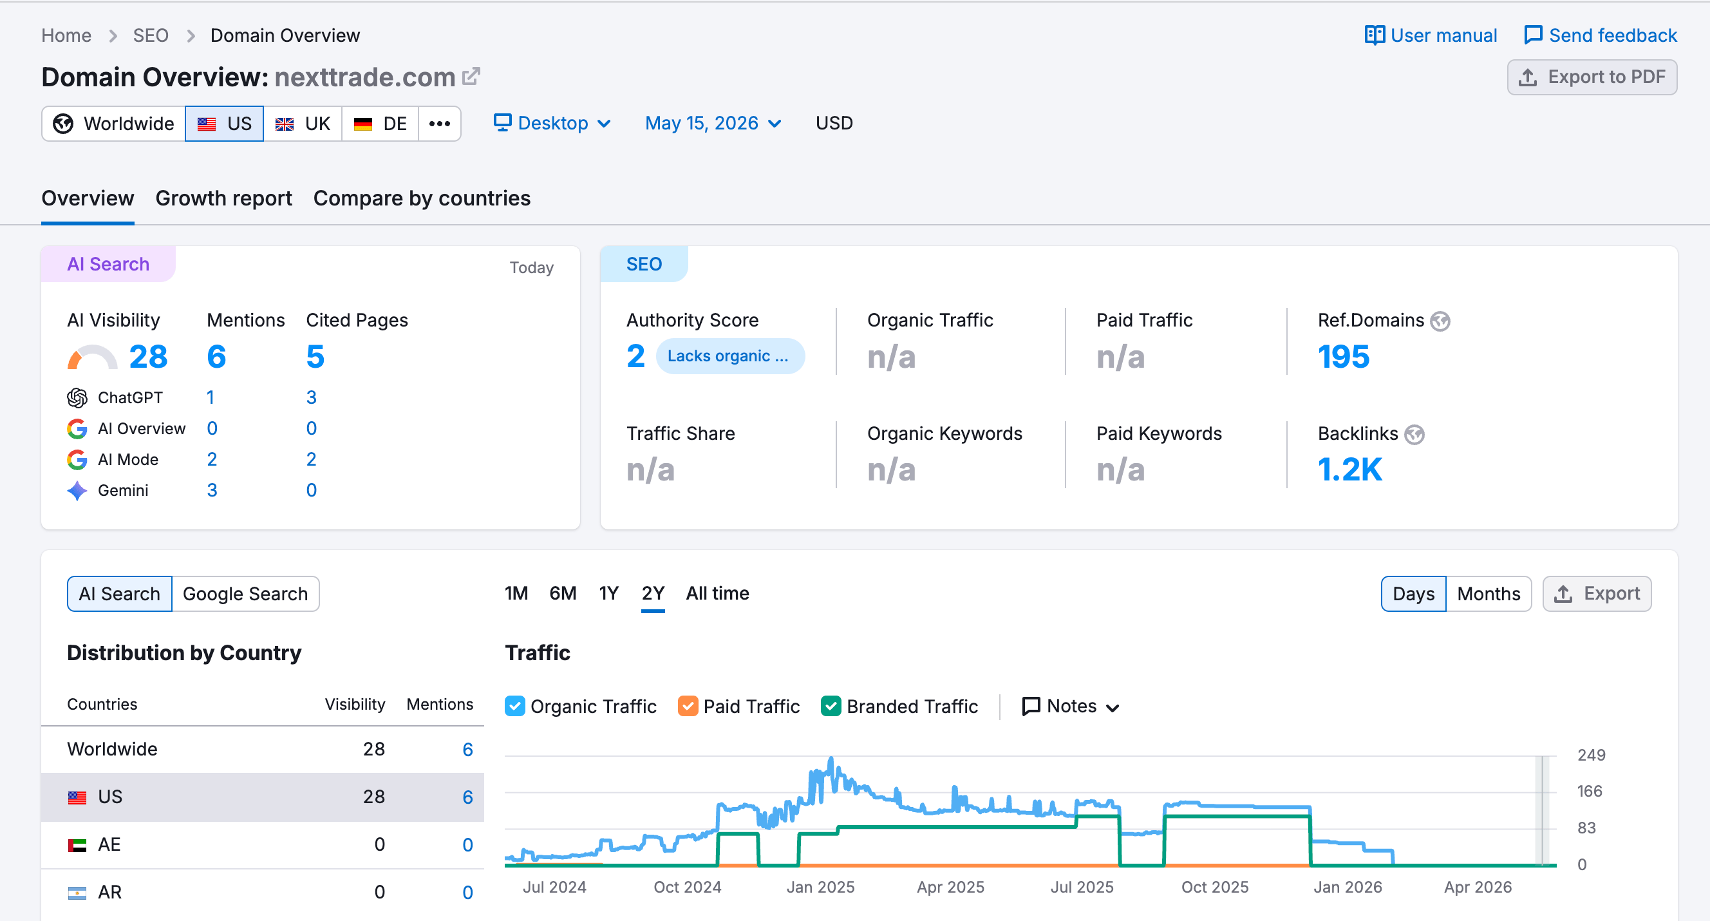Switch chart to AI Search view
Image resolution: width=1710 pixels, height=921 pixels.
pyautogui.click(x=120, y=594)
